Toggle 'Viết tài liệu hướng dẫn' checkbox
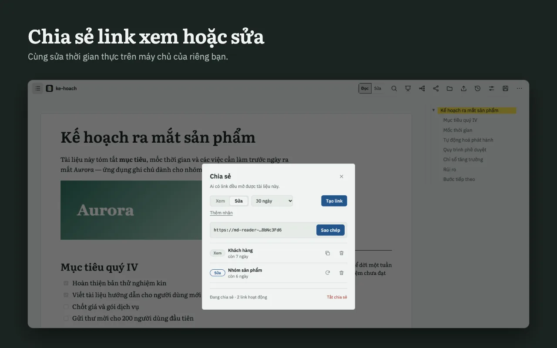Viewport: 557px width, 348px height. pos(66,295)
